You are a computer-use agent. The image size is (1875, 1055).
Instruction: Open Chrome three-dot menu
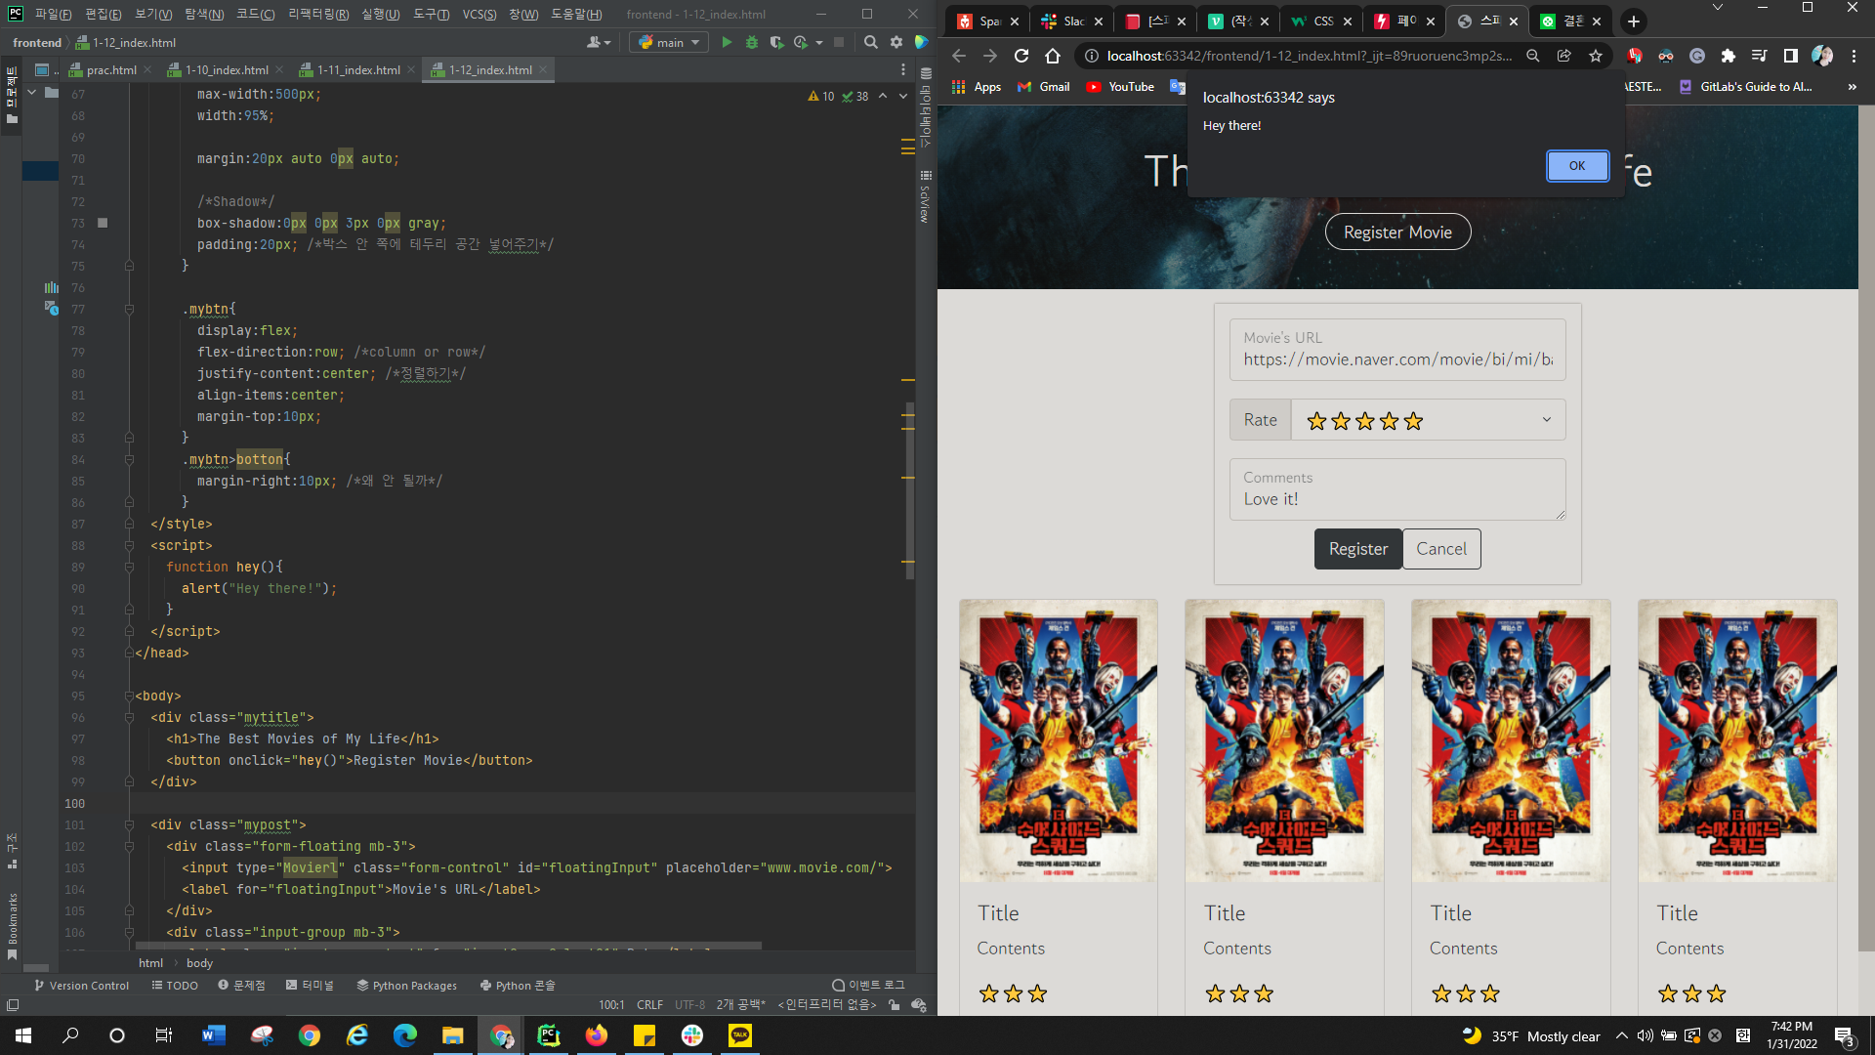(x=1854, y=56)
